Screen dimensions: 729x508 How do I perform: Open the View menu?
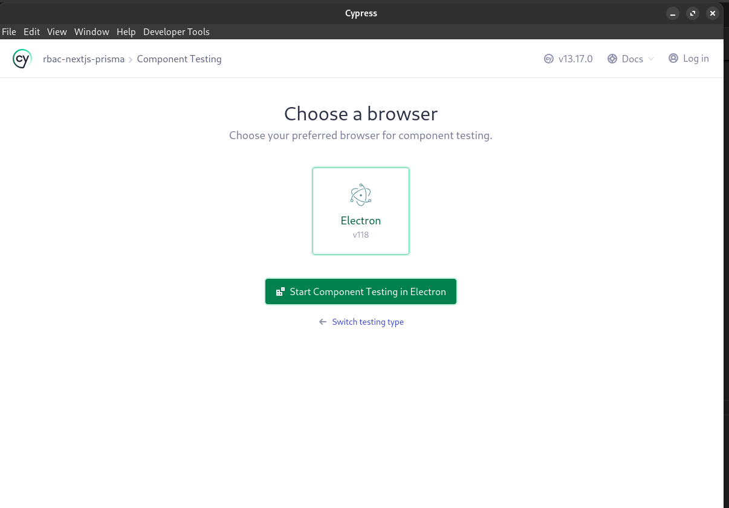pyautogui.click(x=57, y=32)
